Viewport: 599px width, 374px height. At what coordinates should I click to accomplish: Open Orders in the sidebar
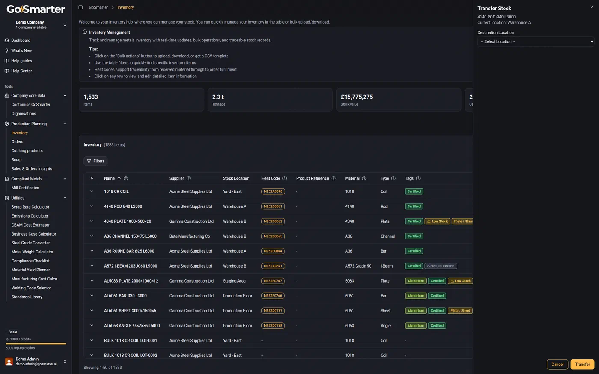[18, 142]
